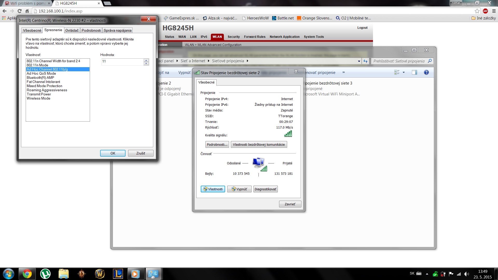
Task: Open the view options dropdown arrow
Action: click(x=404, y=73)
